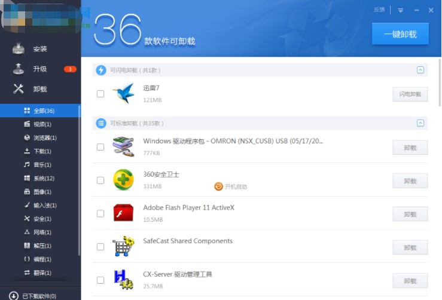The width and height of the screenshot is (442, 300).
Task: Click the 开机启动 label
Action: pos(236,187)
